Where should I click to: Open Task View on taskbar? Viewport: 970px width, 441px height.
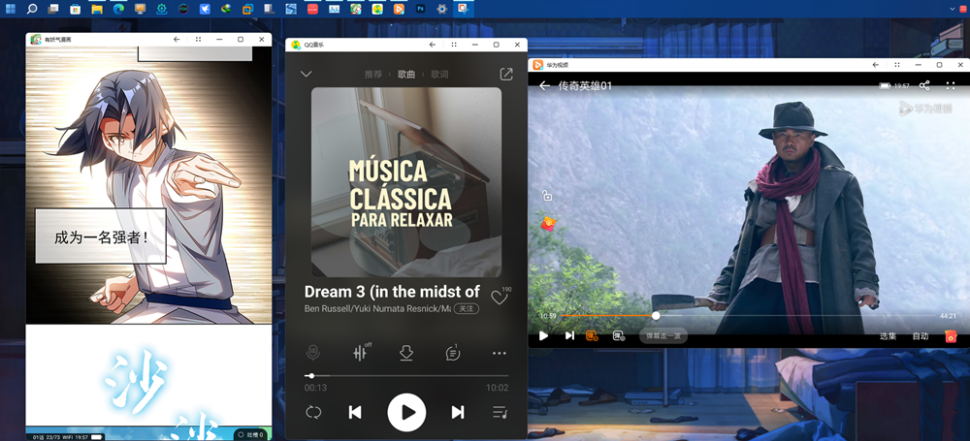tap(53, 9)
